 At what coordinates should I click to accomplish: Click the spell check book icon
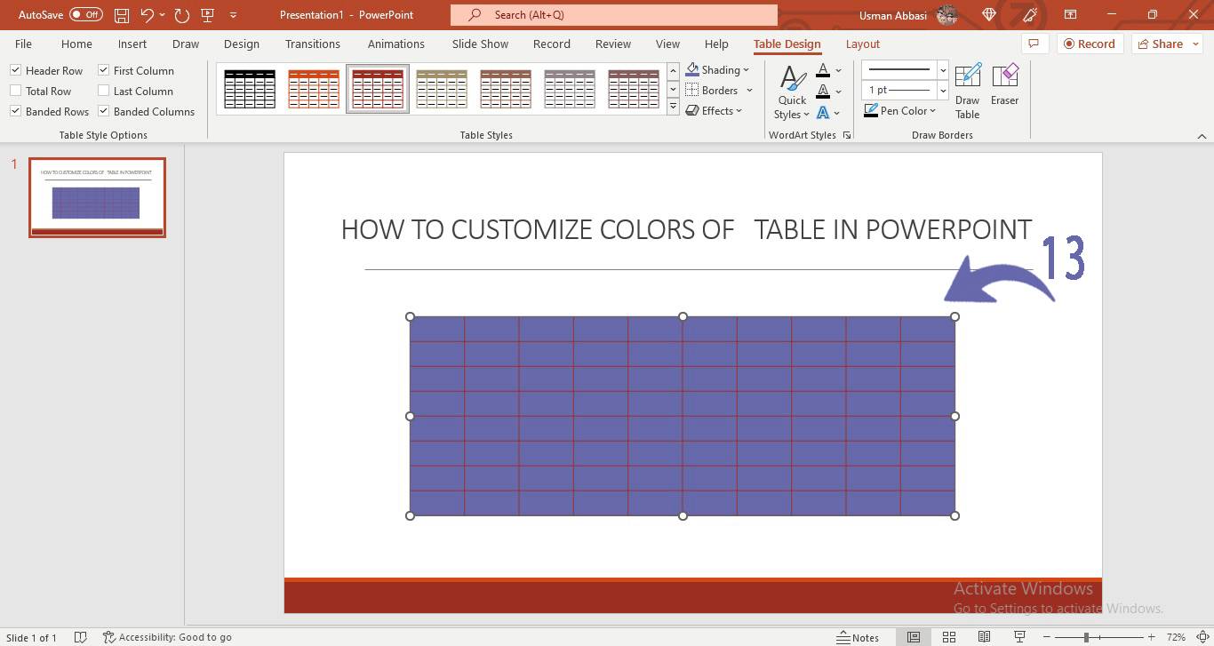[80, 637]
